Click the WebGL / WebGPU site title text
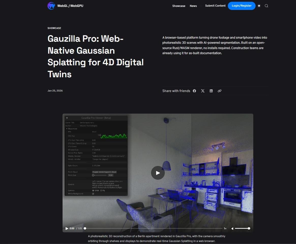The image size is (296, 244). (x=70, y=6)
